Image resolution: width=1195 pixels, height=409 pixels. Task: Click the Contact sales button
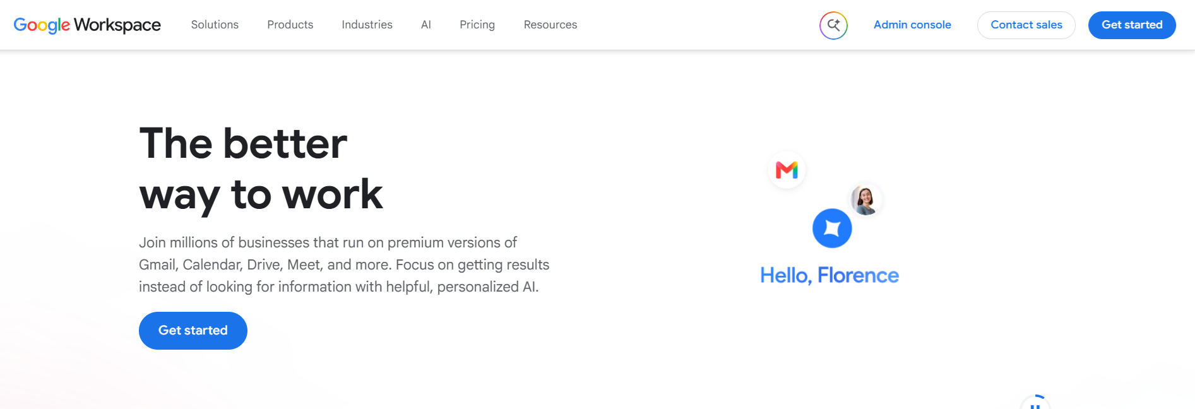(1026, 25)
